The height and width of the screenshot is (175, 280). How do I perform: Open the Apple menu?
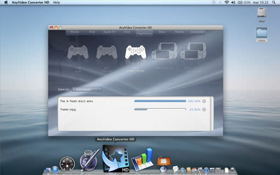tap(6, 2)
